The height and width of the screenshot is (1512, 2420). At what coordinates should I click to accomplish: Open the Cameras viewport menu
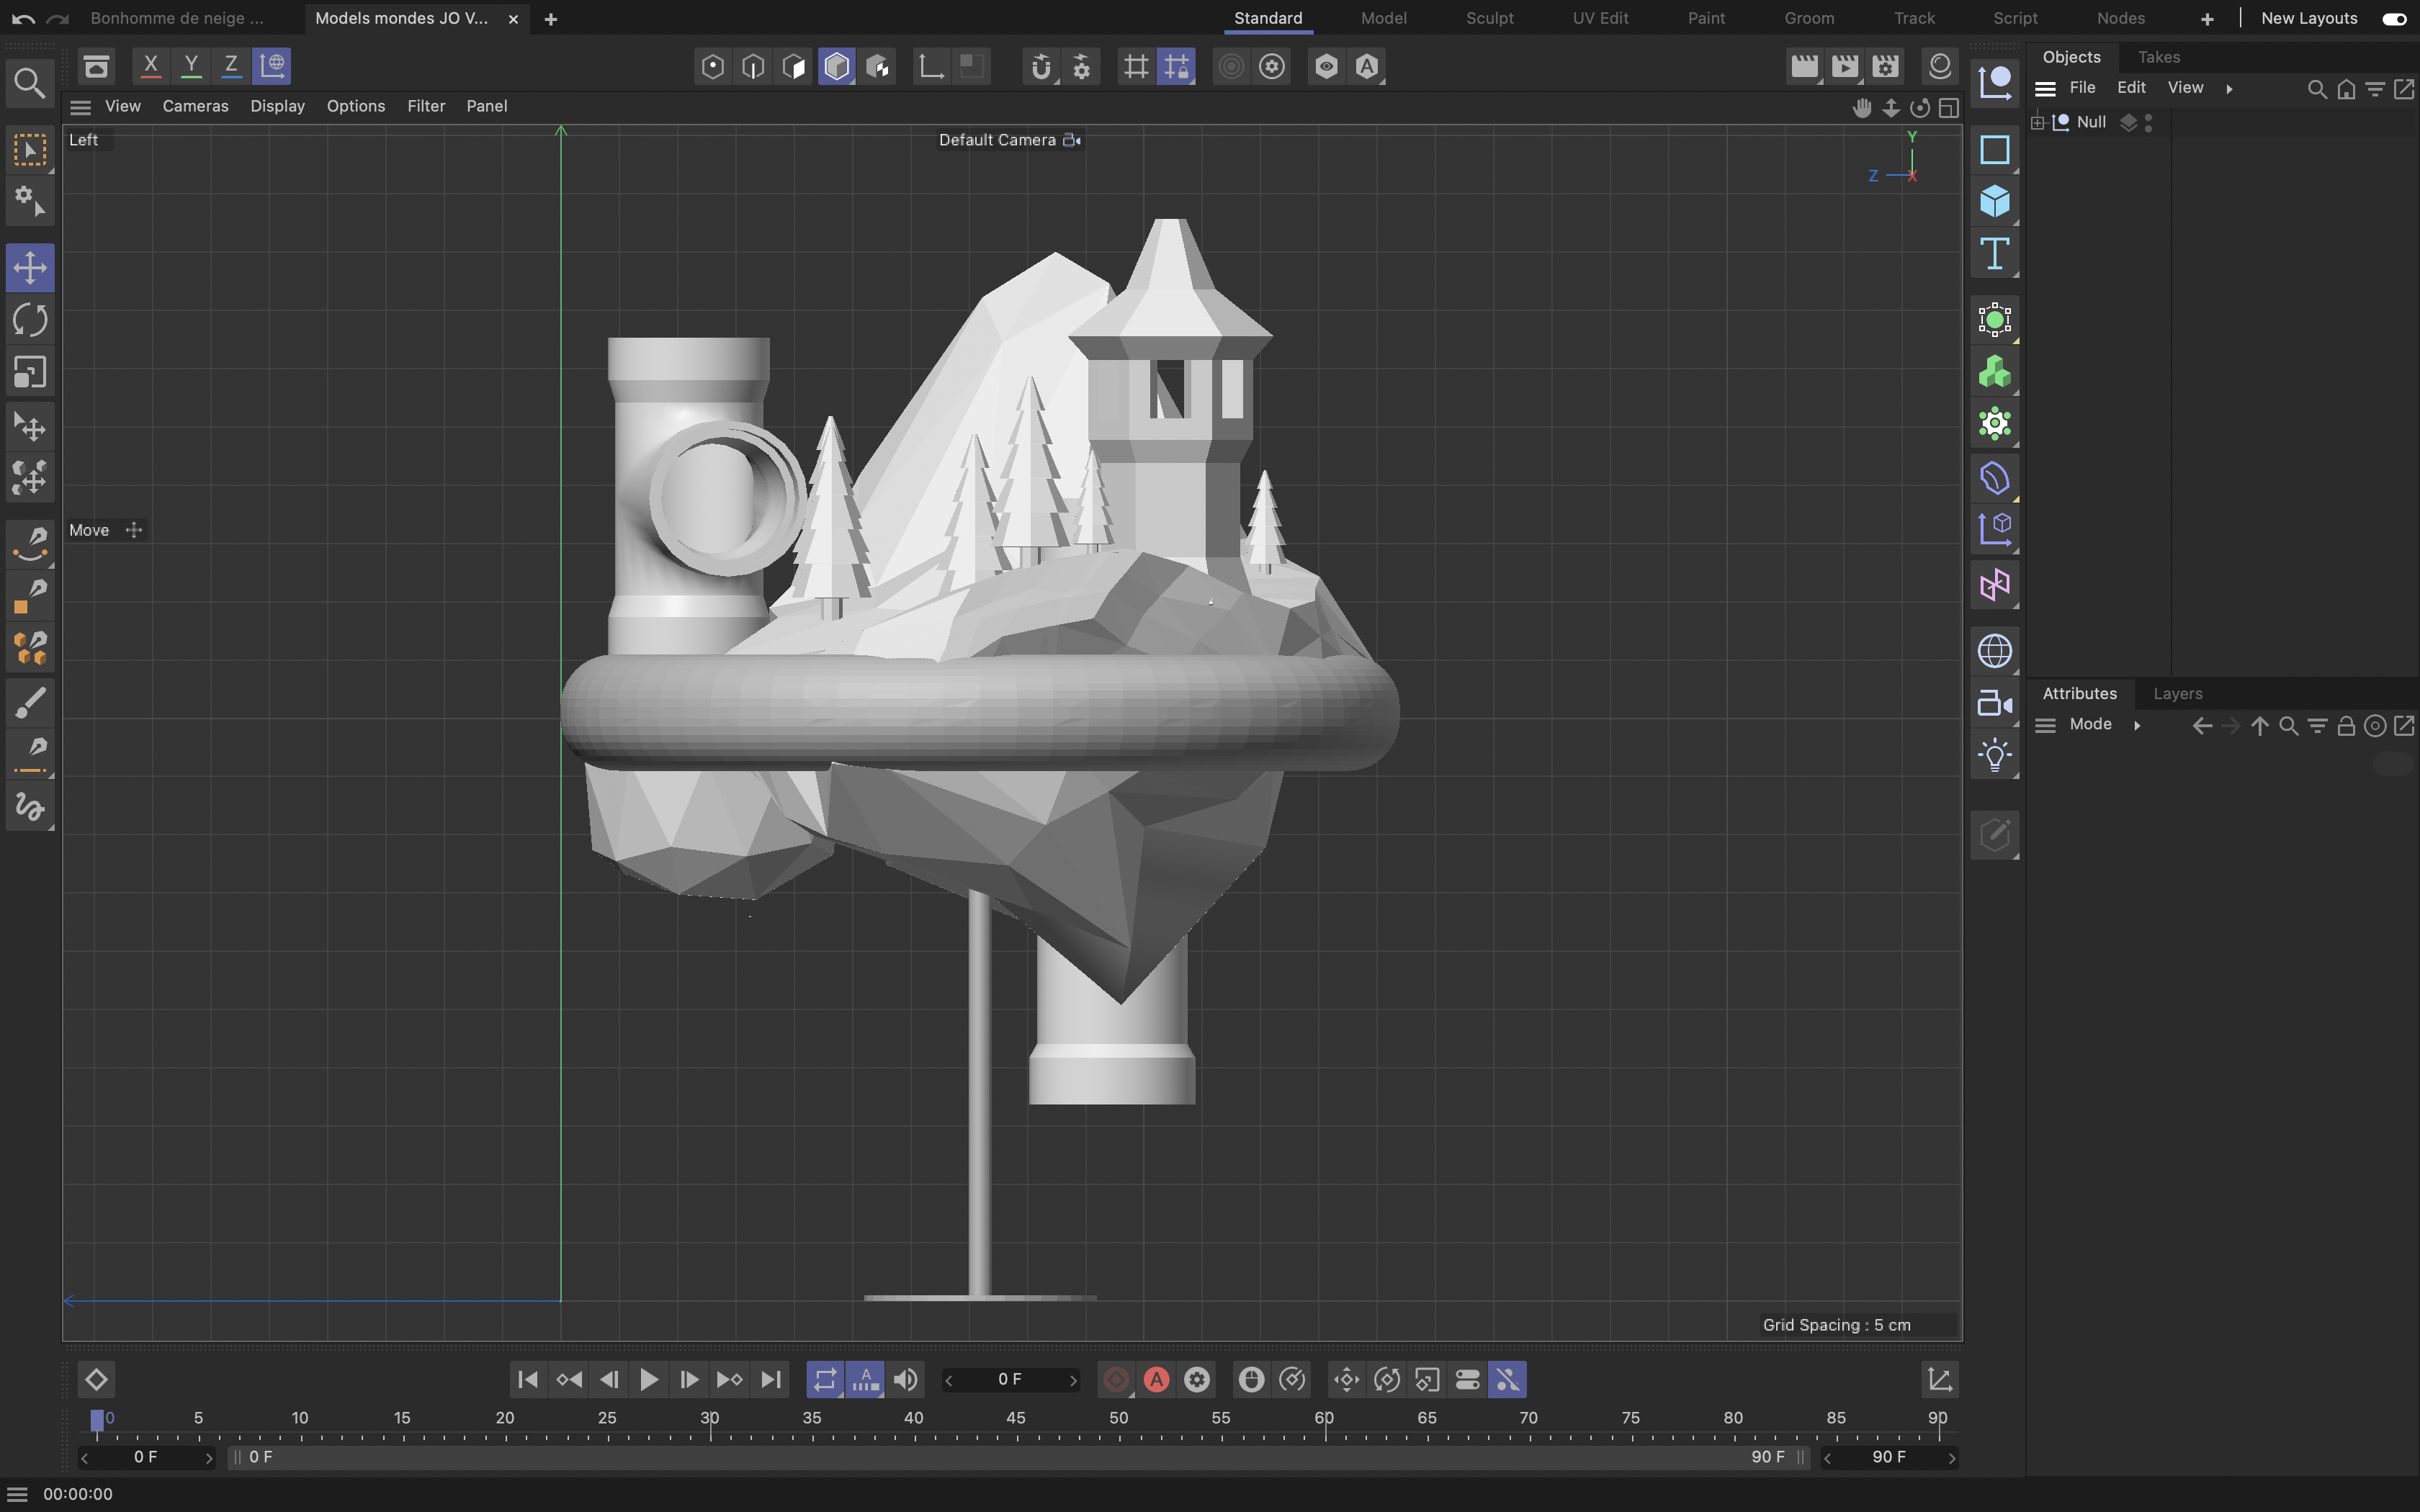click(195, 106)
